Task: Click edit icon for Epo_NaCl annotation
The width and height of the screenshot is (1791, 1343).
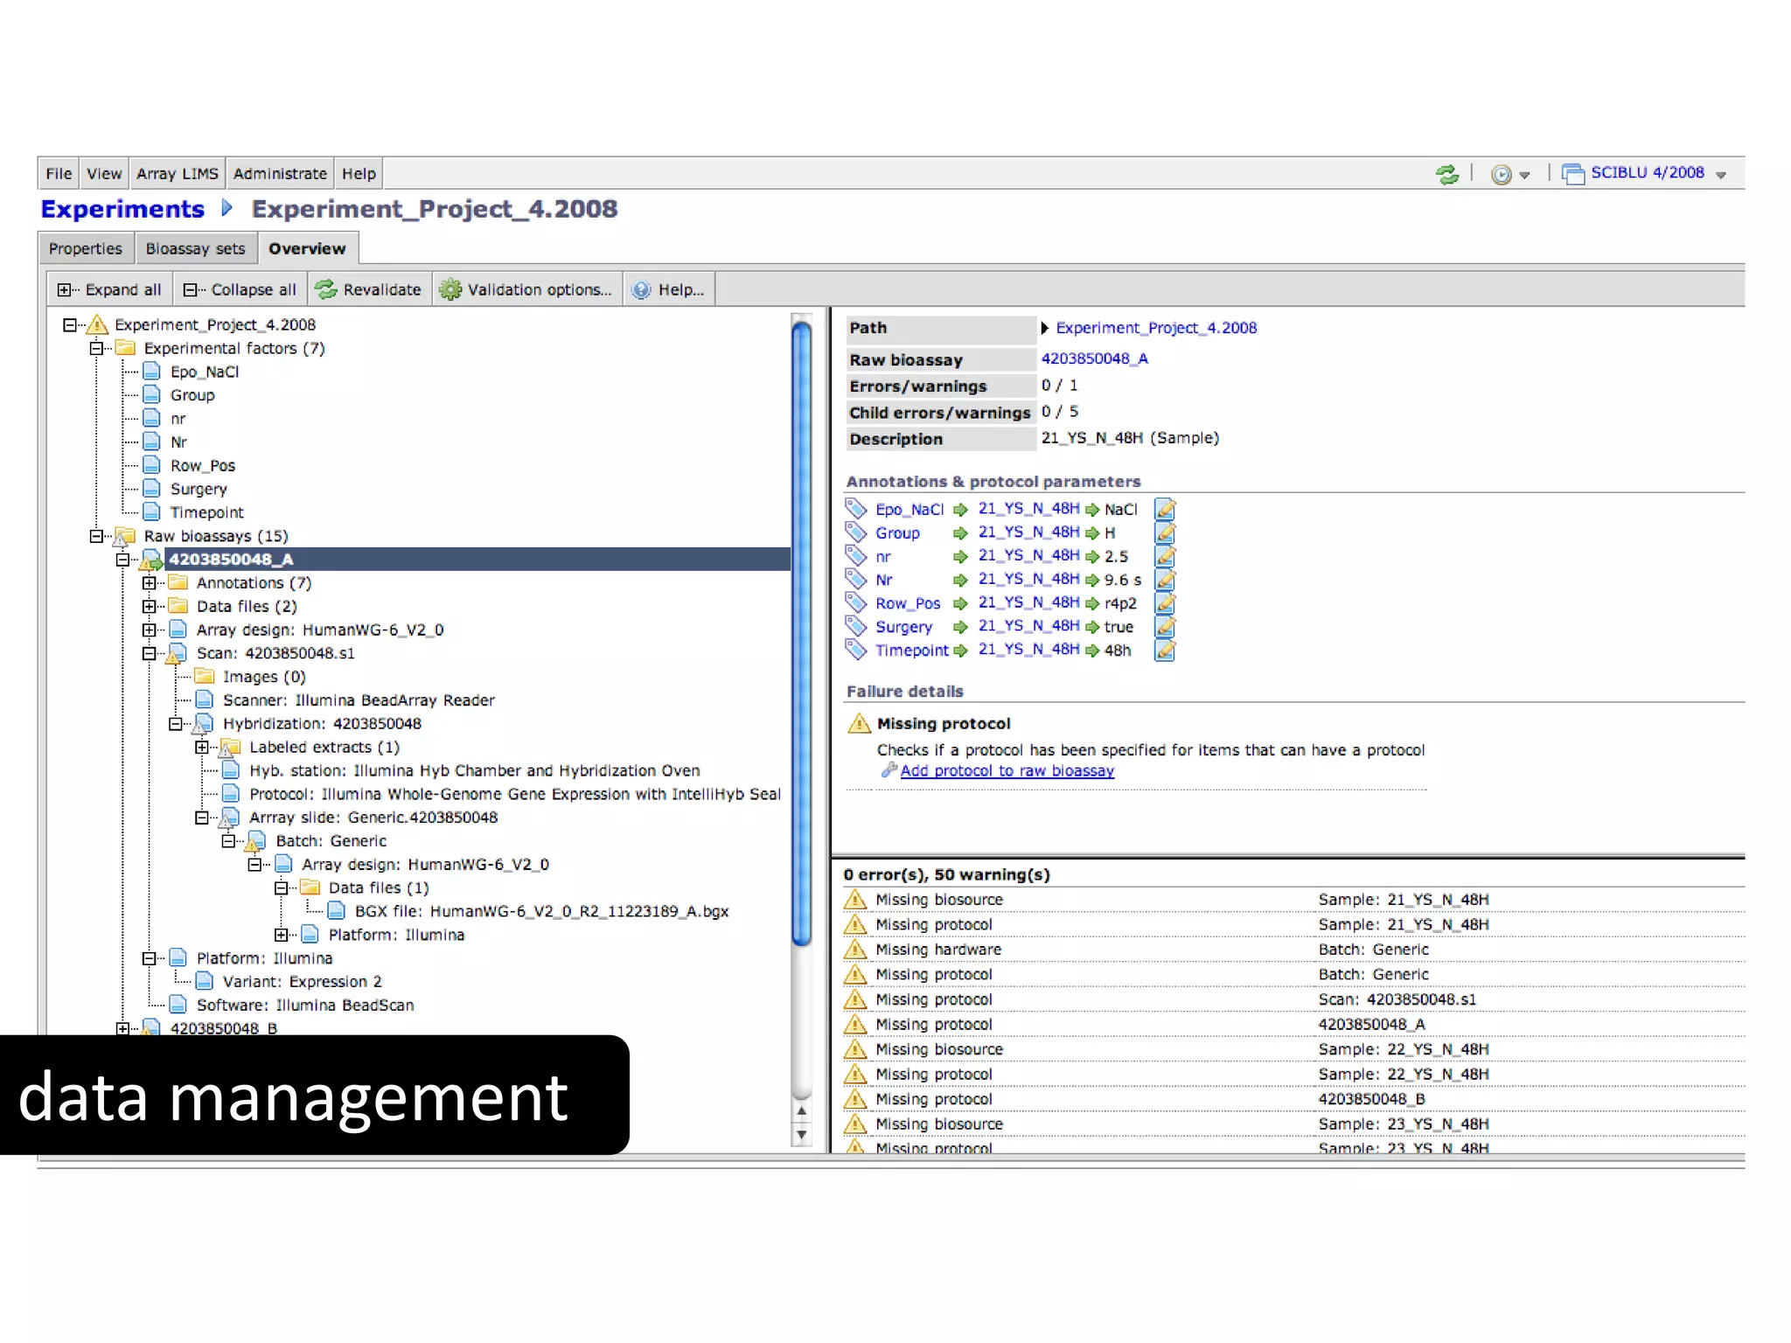Action: pyautogui.click(x=1165, y=509)
